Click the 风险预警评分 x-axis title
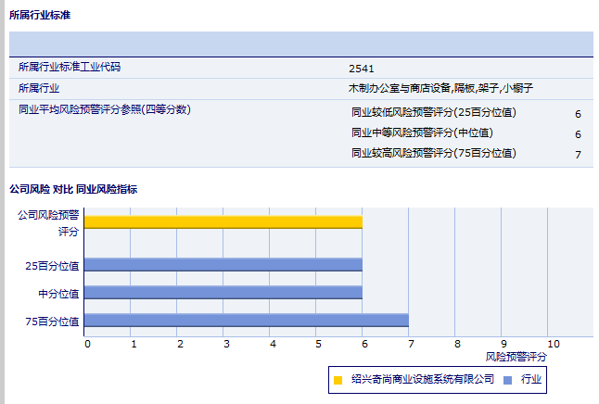Image resolution: width=599 pixels, height=404 pixels. pos(516,356)
